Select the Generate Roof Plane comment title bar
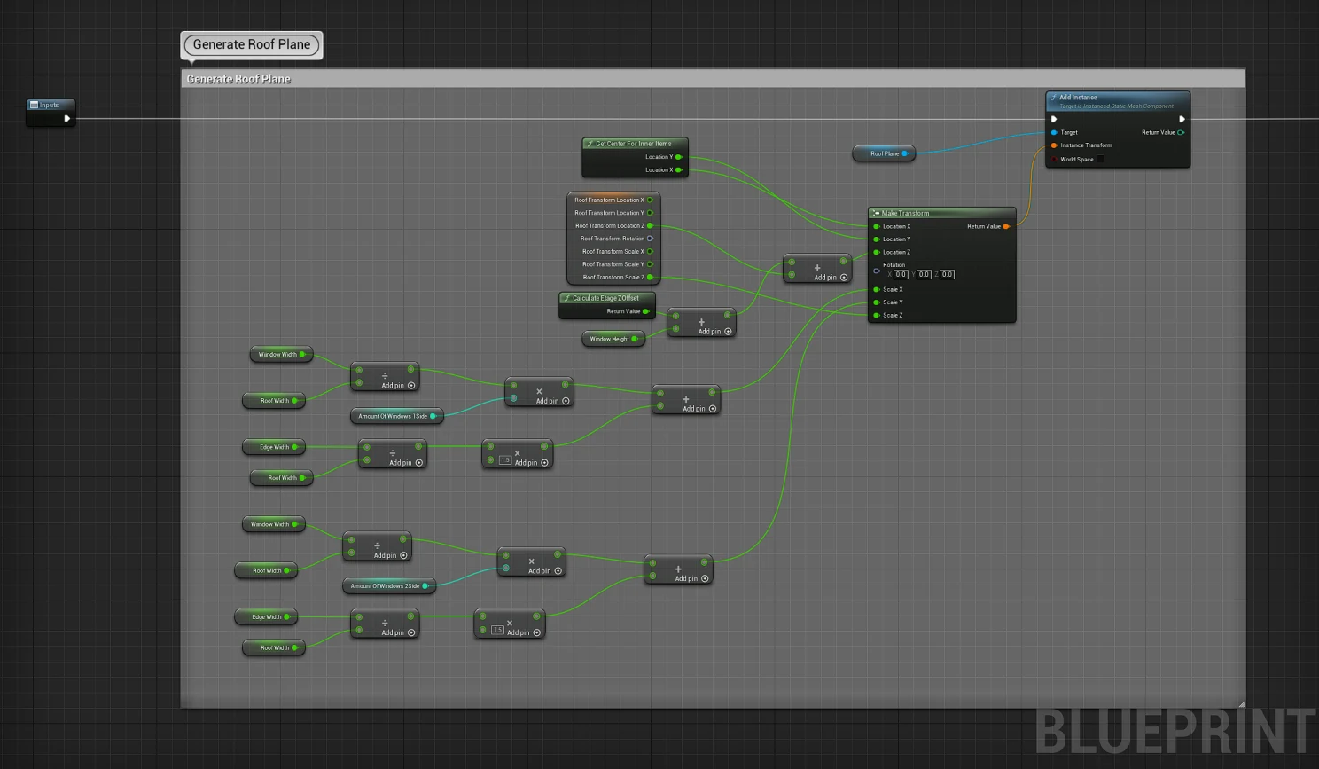The width and height of the screenshot is (1319, 769). [713, 79]
